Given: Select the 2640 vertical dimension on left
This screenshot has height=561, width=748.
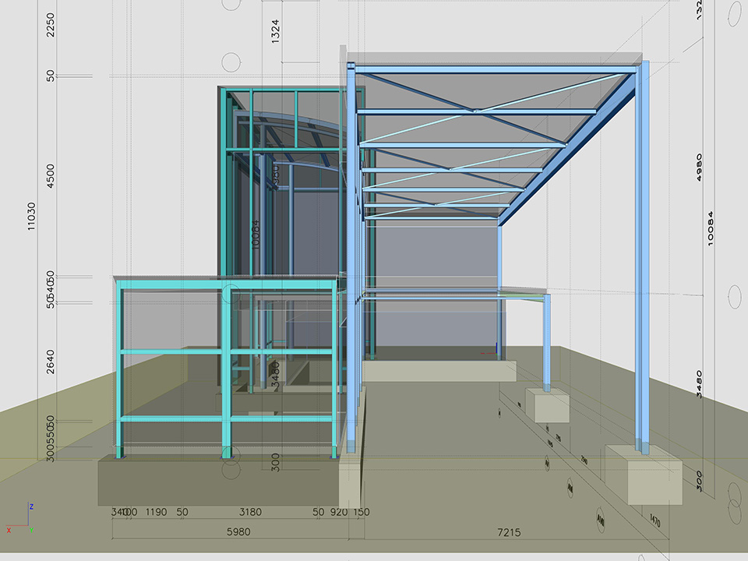Looking at the screenshot, I should [51, 363].
